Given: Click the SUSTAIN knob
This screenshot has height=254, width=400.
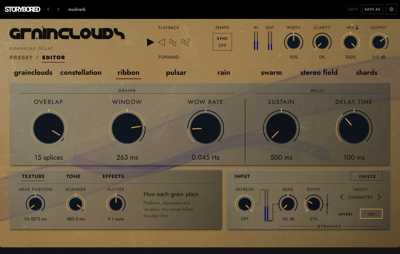Looking at the screenshot, I should [281, 128].
